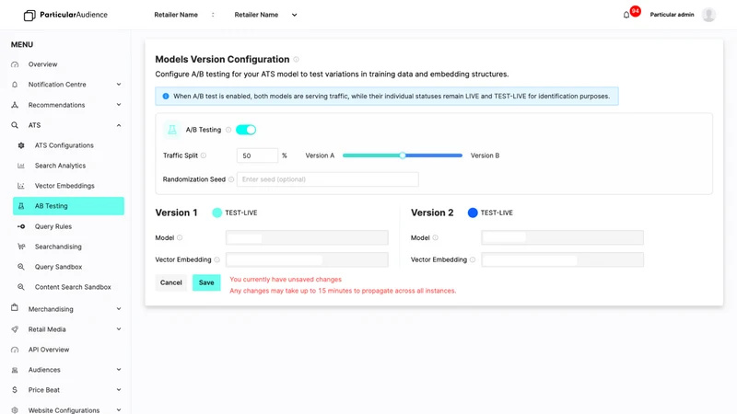Expand Recommendations chevron

point(119,105)
